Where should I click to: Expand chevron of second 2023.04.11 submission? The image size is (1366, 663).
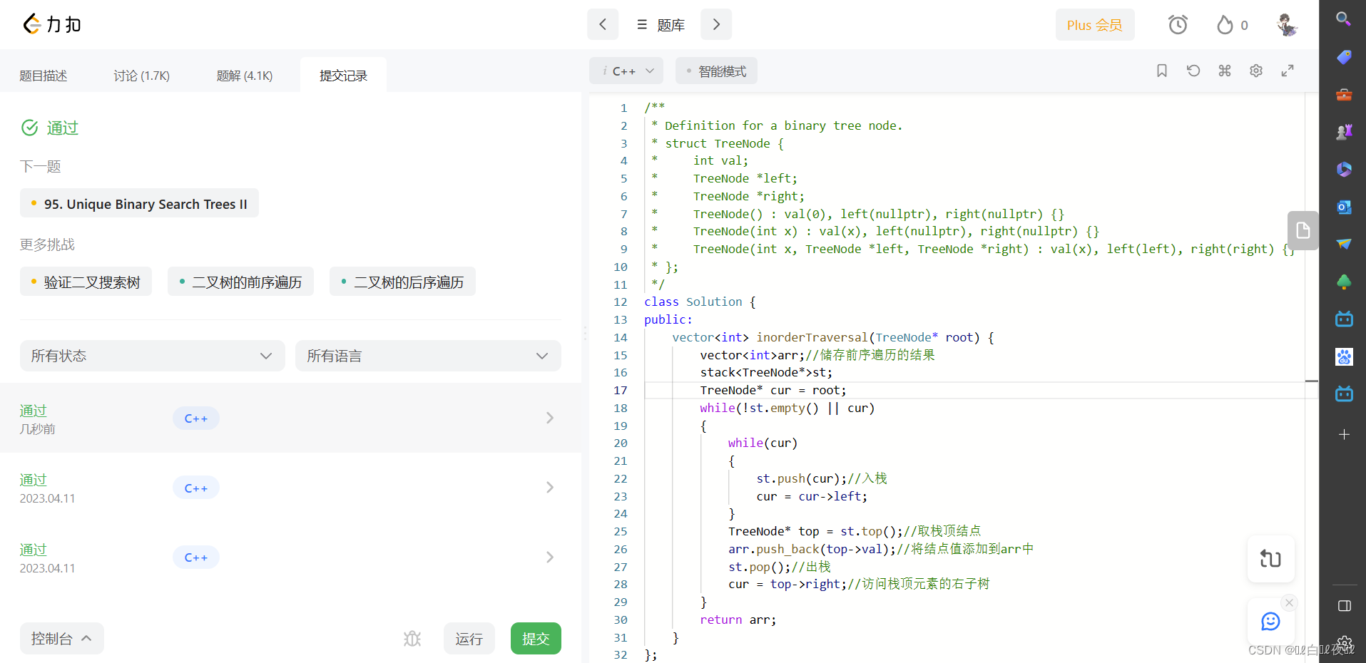coord(550,488)
